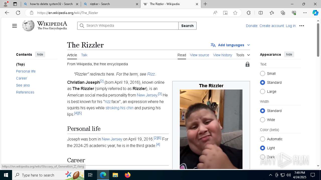This screenshot has height=180, width=321.
Task: View site information lock icon
Action: (31, 13)
